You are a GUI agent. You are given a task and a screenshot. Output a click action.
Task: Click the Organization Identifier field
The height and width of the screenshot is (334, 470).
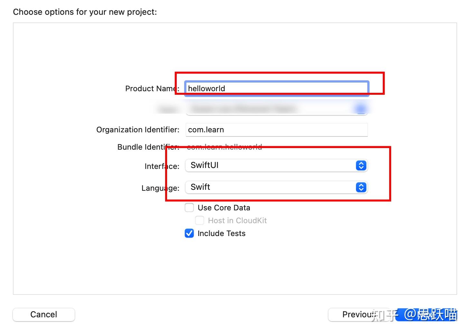277,130
